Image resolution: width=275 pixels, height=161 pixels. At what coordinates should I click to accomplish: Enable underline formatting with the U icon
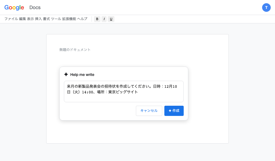[x=111, y=19]
